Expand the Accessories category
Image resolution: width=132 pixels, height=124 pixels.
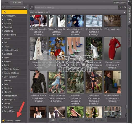(3, 16)
